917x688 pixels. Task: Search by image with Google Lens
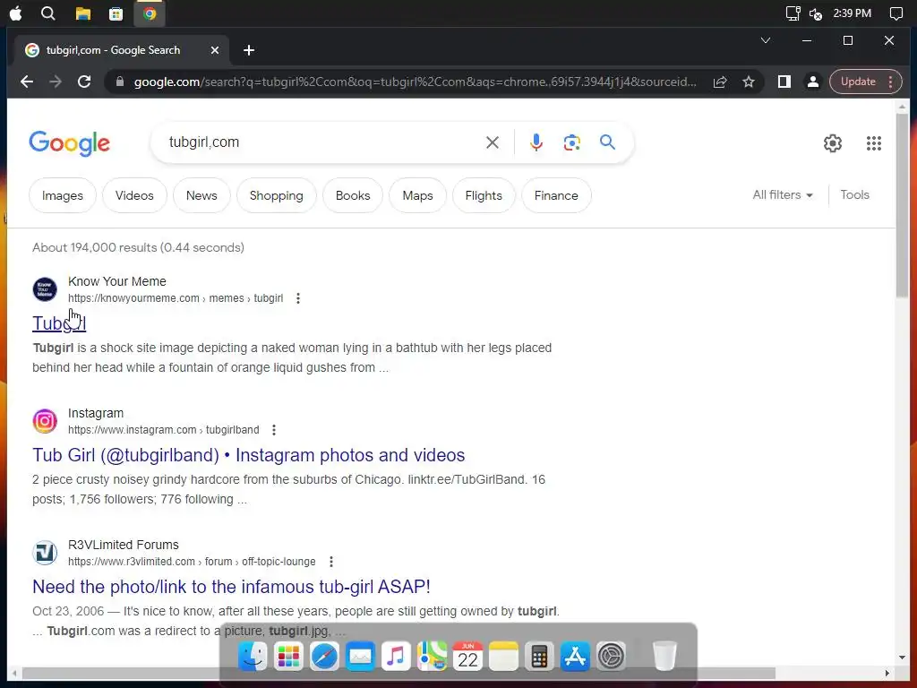(572, 142)
